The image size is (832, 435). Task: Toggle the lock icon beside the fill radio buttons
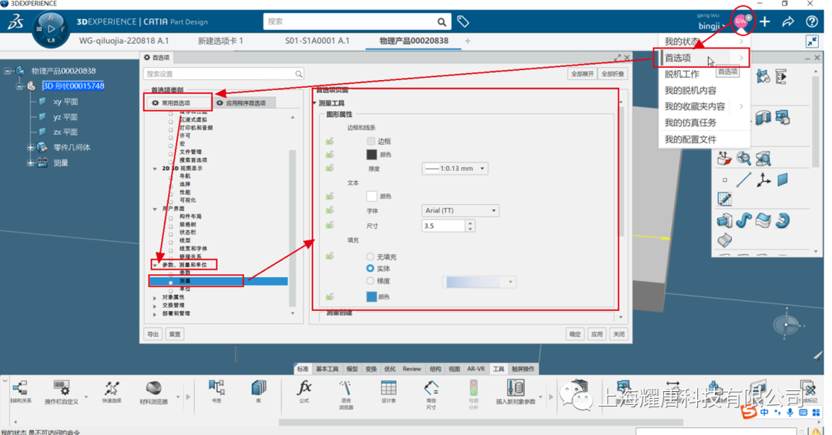[x=330, y=256]
